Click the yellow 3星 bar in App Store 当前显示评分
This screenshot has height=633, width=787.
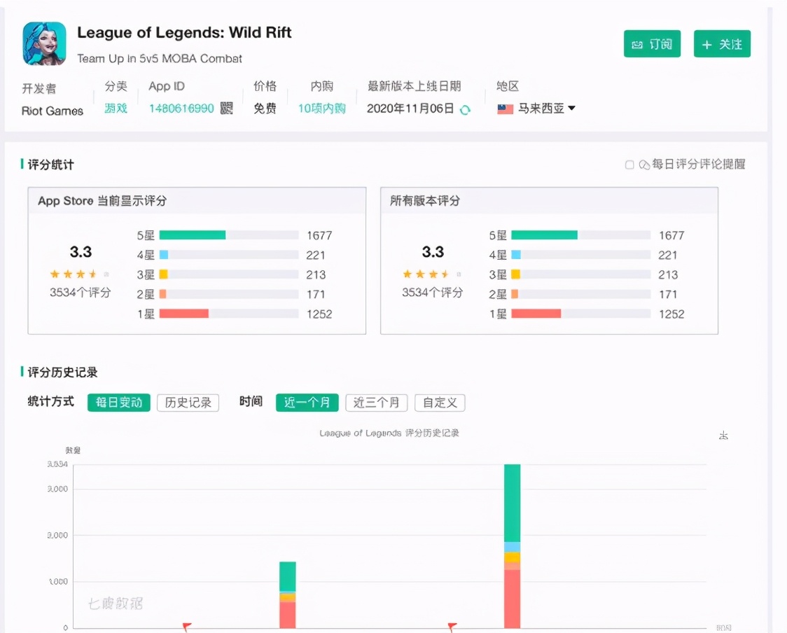164,274
